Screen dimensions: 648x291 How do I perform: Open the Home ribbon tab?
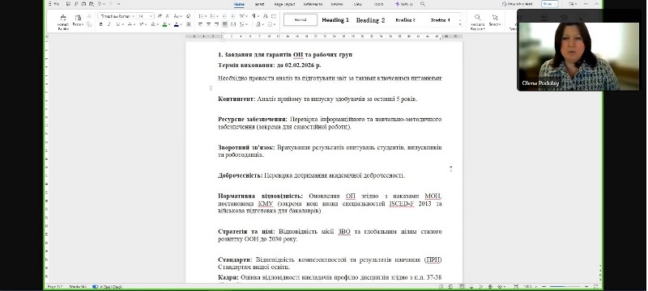pyautogui.click(x=239, y=4)
